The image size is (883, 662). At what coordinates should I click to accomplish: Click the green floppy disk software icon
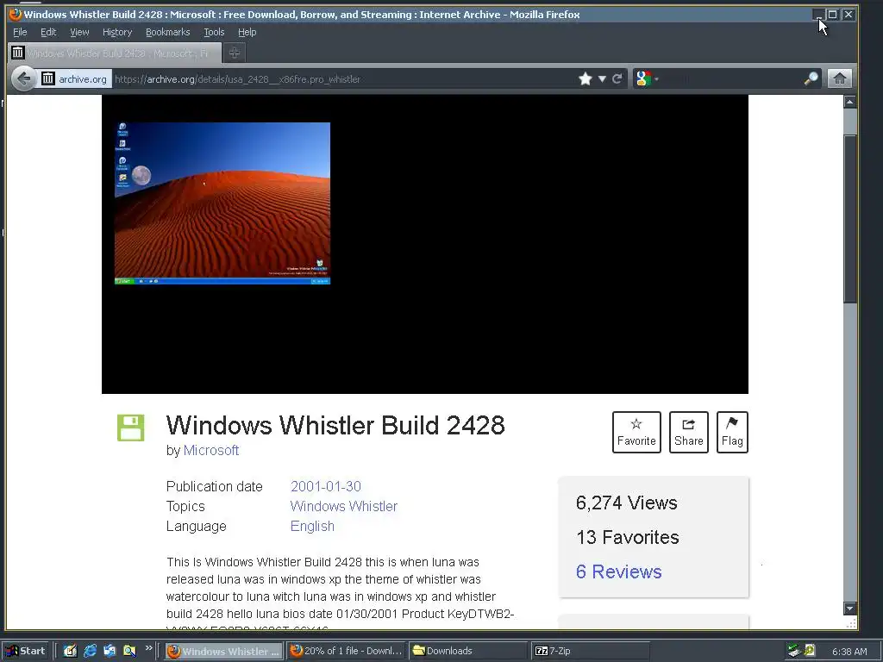coord(131,428)
